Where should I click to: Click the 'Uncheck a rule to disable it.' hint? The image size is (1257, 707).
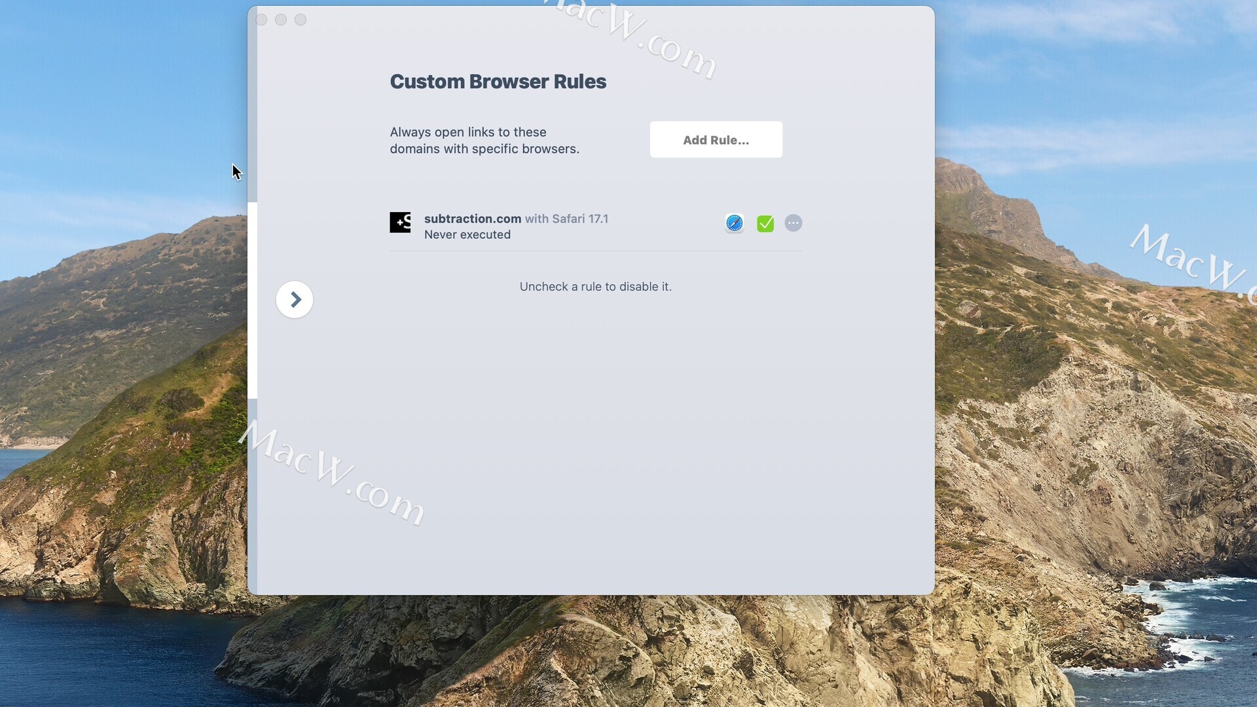596,287
